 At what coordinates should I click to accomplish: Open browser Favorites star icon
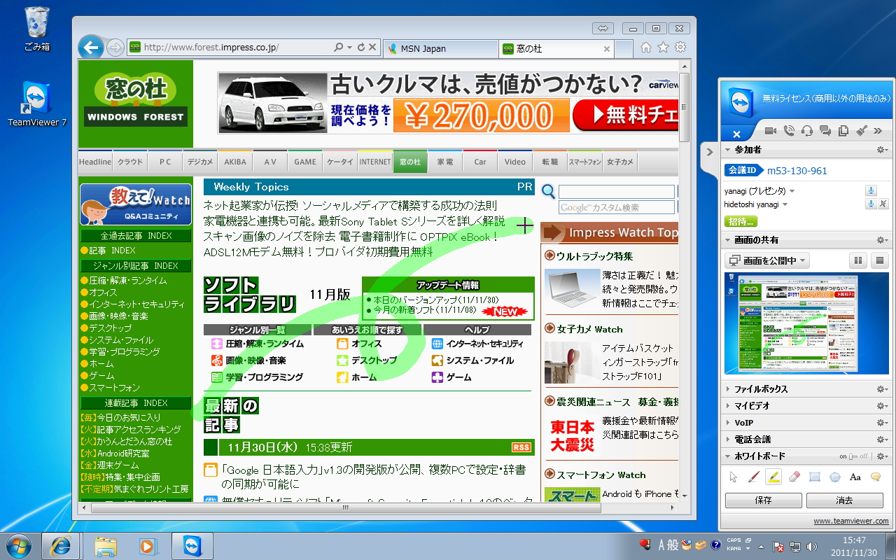tap(663, 48)
